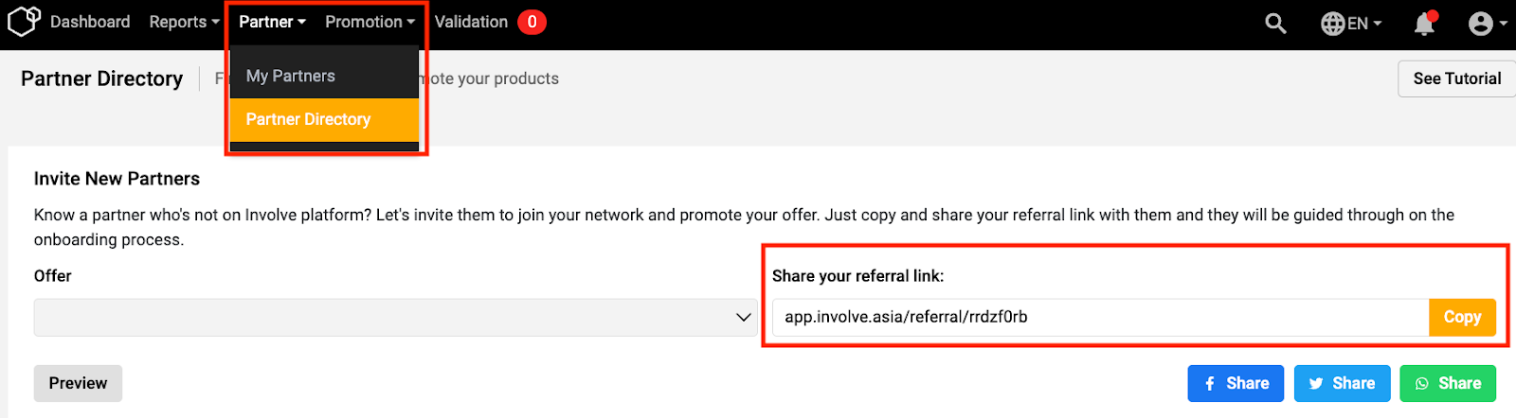
Task: Open See Tutorial
Action: click(1456, 78)
